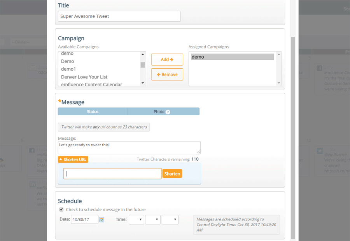Click the Add campaign button
The height and width of the screenshot is (241, 350).
coord(167,59)
